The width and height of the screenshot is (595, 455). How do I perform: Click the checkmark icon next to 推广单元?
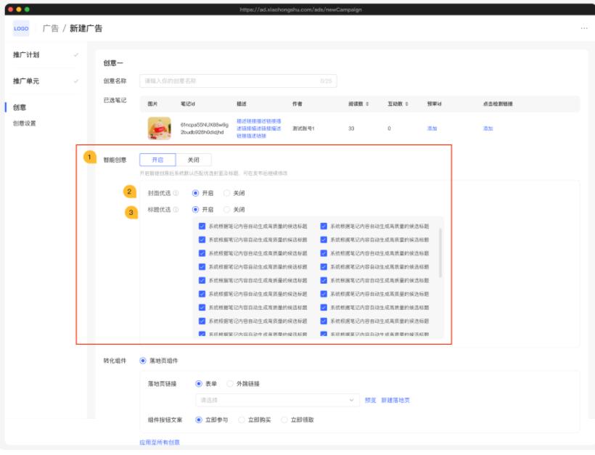76,81
